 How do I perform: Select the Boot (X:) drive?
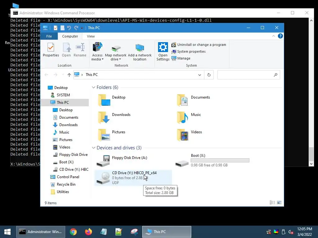[212, 160]
